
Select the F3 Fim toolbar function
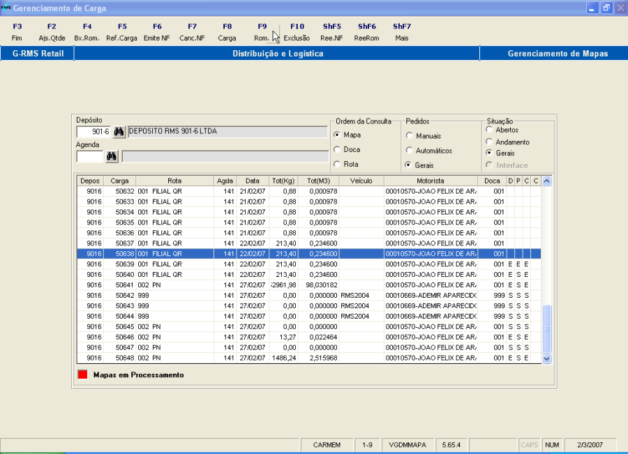coord(17,32)
